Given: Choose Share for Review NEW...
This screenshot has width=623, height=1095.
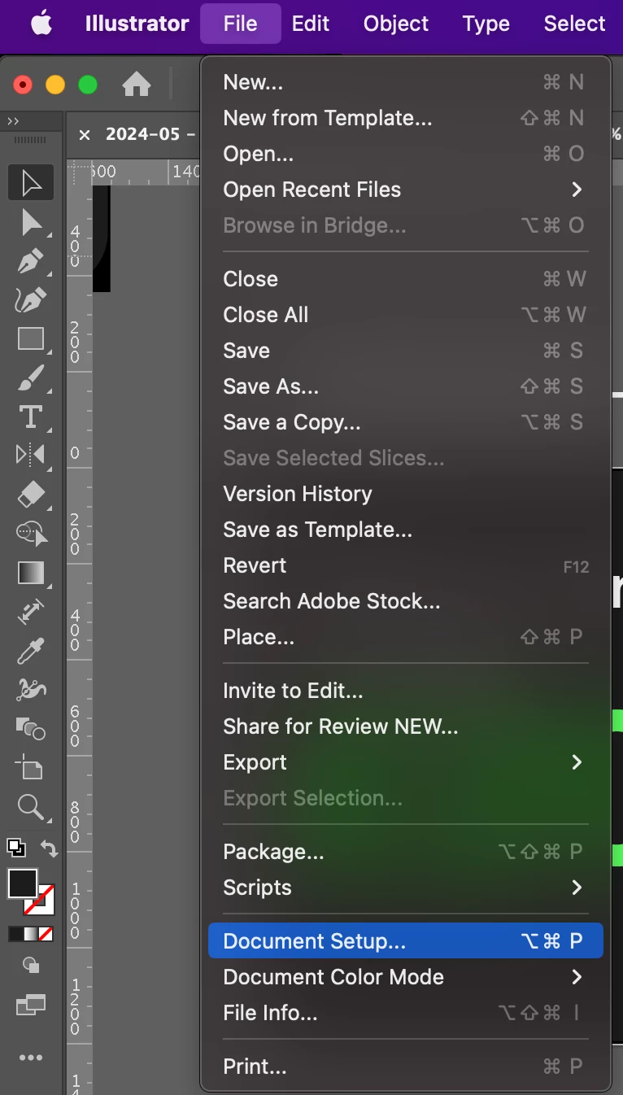Looking at the screenshot, I should click(405, 726).
